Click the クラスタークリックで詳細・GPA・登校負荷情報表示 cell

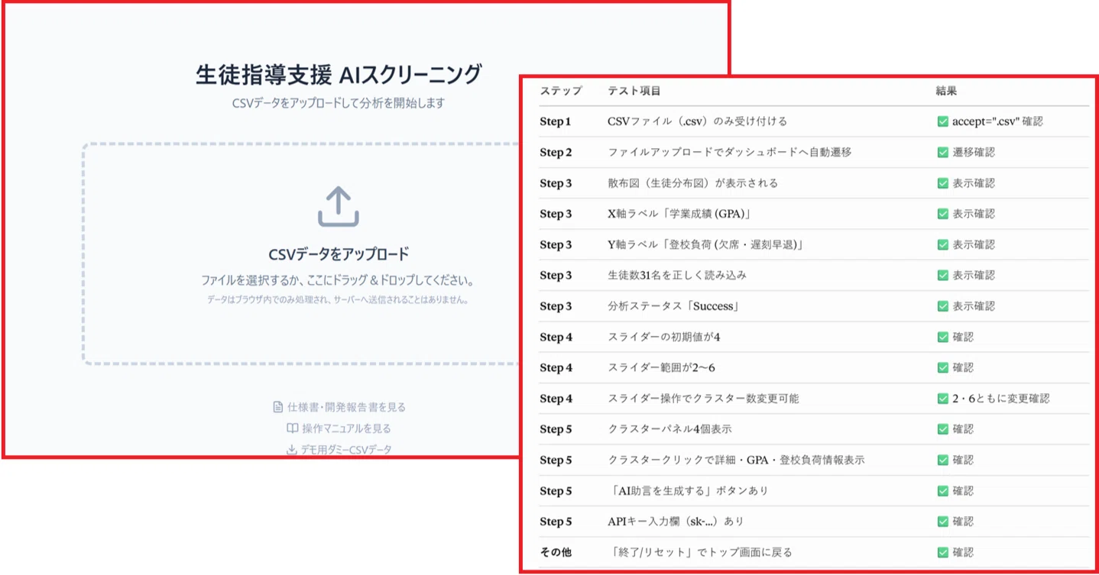tap(736, 460)
